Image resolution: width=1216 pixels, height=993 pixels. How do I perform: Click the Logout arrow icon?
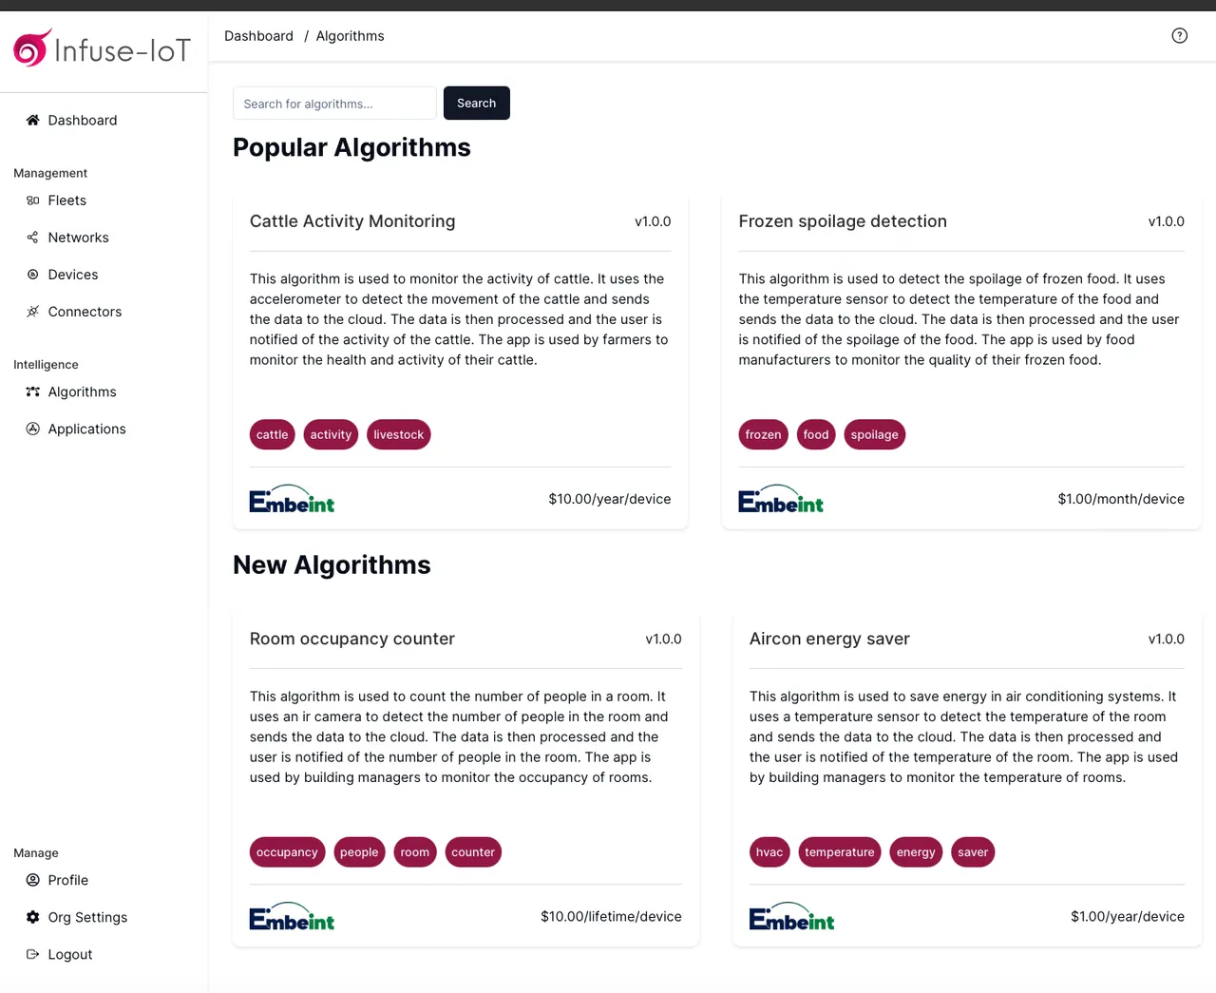[x=32, y=954]
